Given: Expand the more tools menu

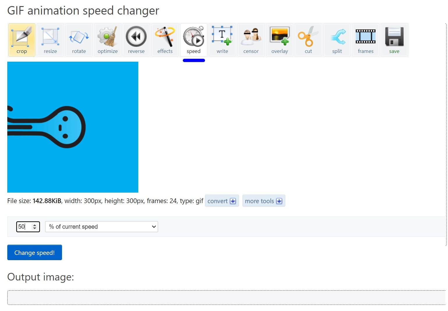Looking at the screenshot, I should click(x=264, y=201).
